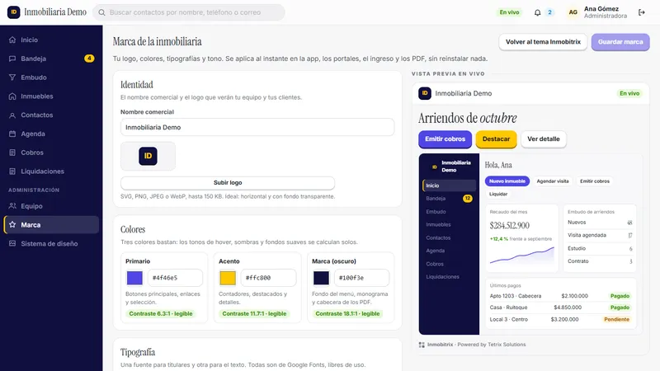Image resolution: width=660 pixels, height=371 pixels.
Task: Click the Liquidaciones document icon
Action: [x=12, y=171]
